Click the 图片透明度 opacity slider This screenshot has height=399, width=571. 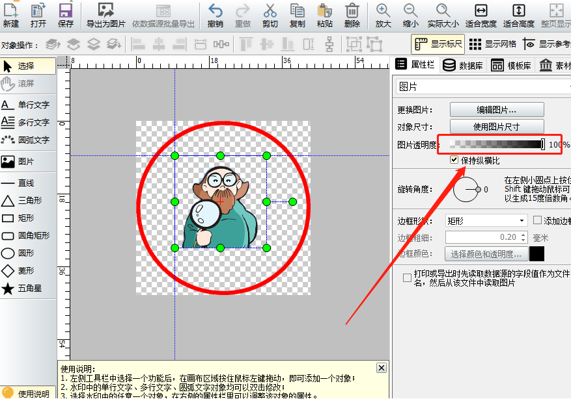(497, 144)
